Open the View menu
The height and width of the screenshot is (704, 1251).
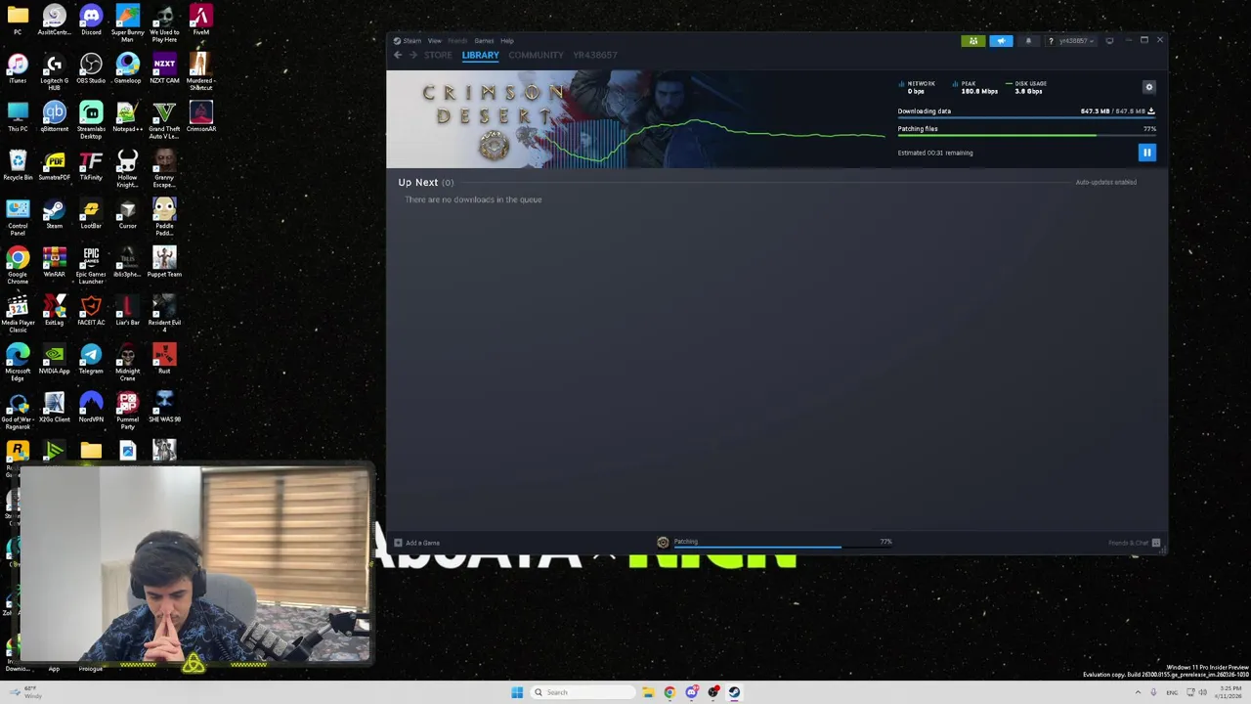(x=434, y=41)
